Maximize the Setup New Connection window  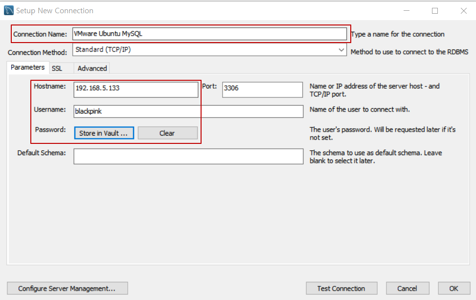[x=435, y=11]
